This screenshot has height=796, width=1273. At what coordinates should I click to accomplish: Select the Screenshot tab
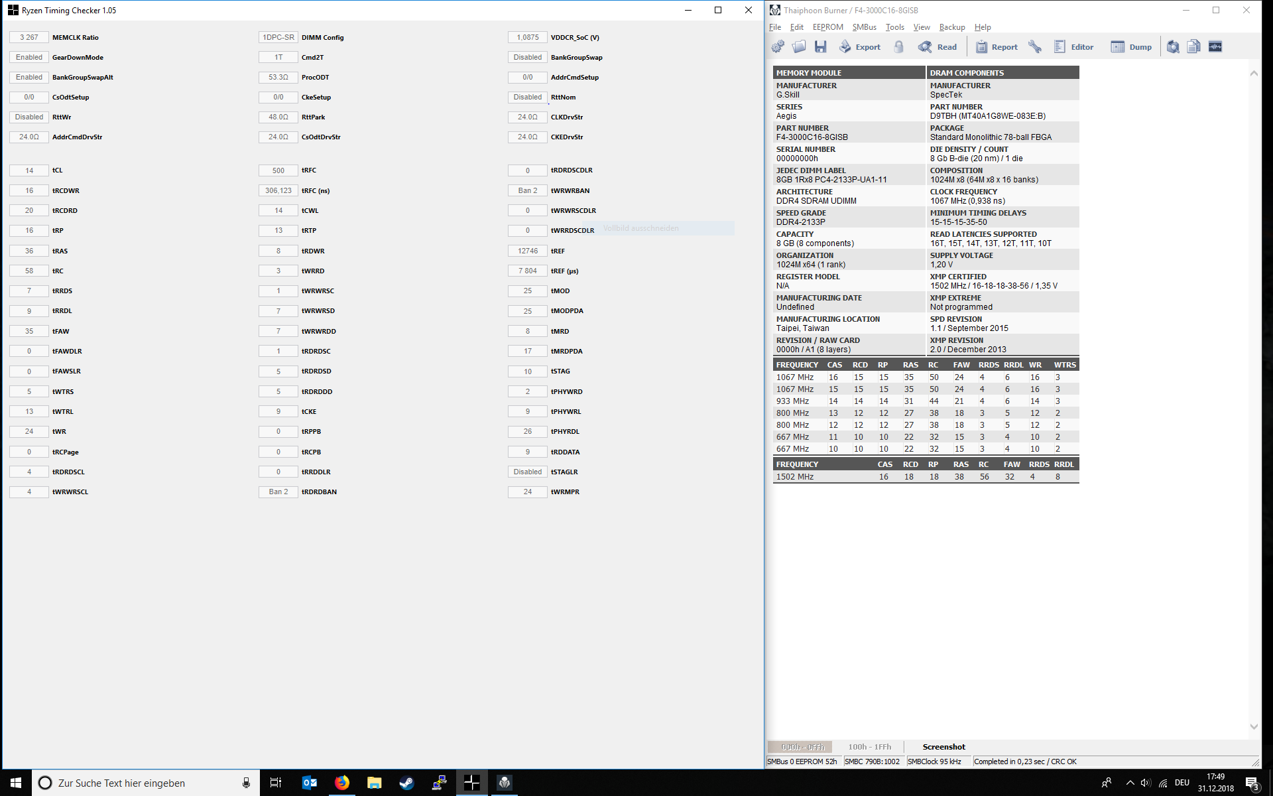point(943,747)
